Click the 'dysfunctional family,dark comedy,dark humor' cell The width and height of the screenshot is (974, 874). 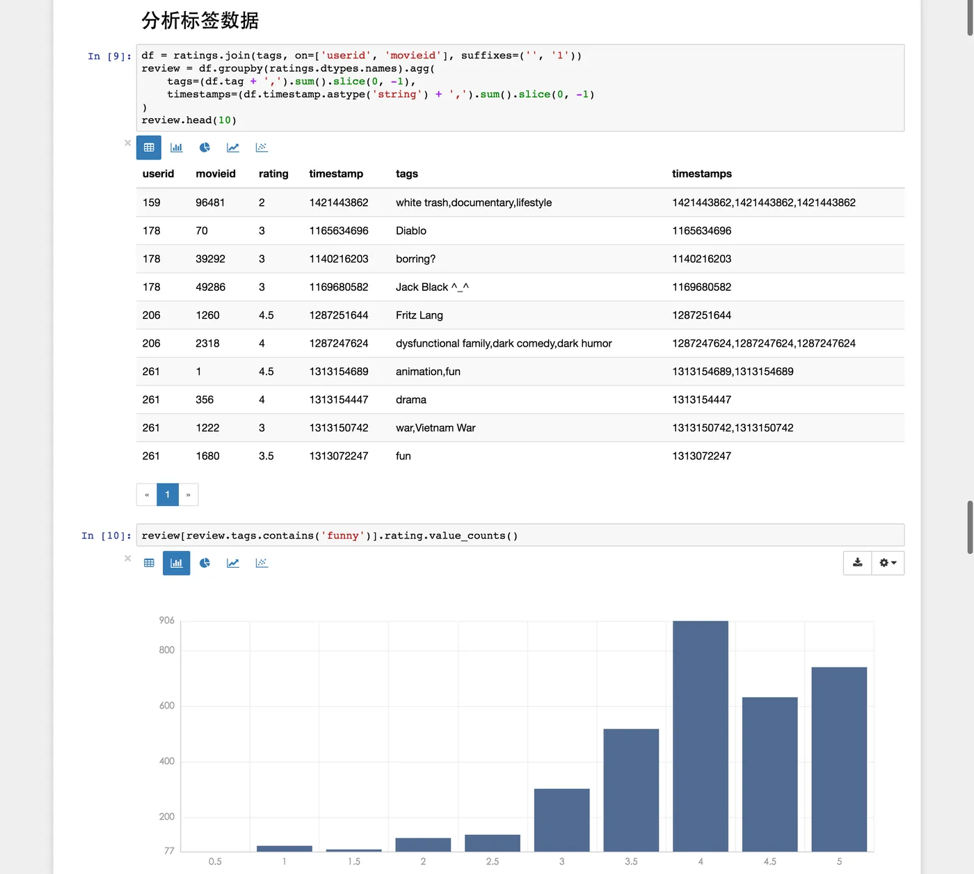(x=504, y=343)
